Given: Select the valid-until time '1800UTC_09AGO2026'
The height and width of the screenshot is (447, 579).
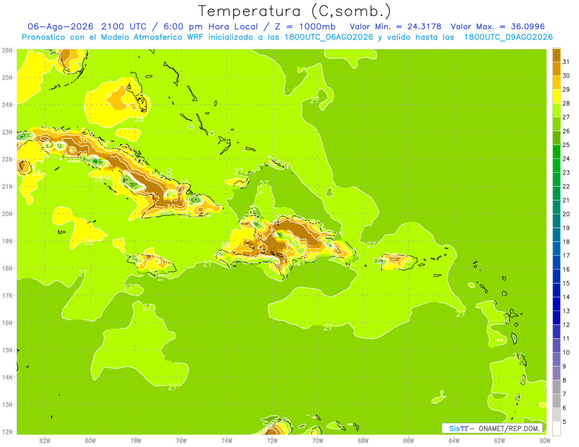Looking at the screenshot, I should (x=508, y=37).
